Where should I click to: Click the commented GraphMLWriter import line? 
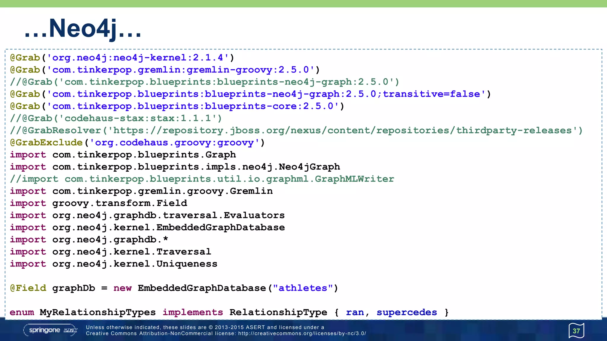[202, 179]
